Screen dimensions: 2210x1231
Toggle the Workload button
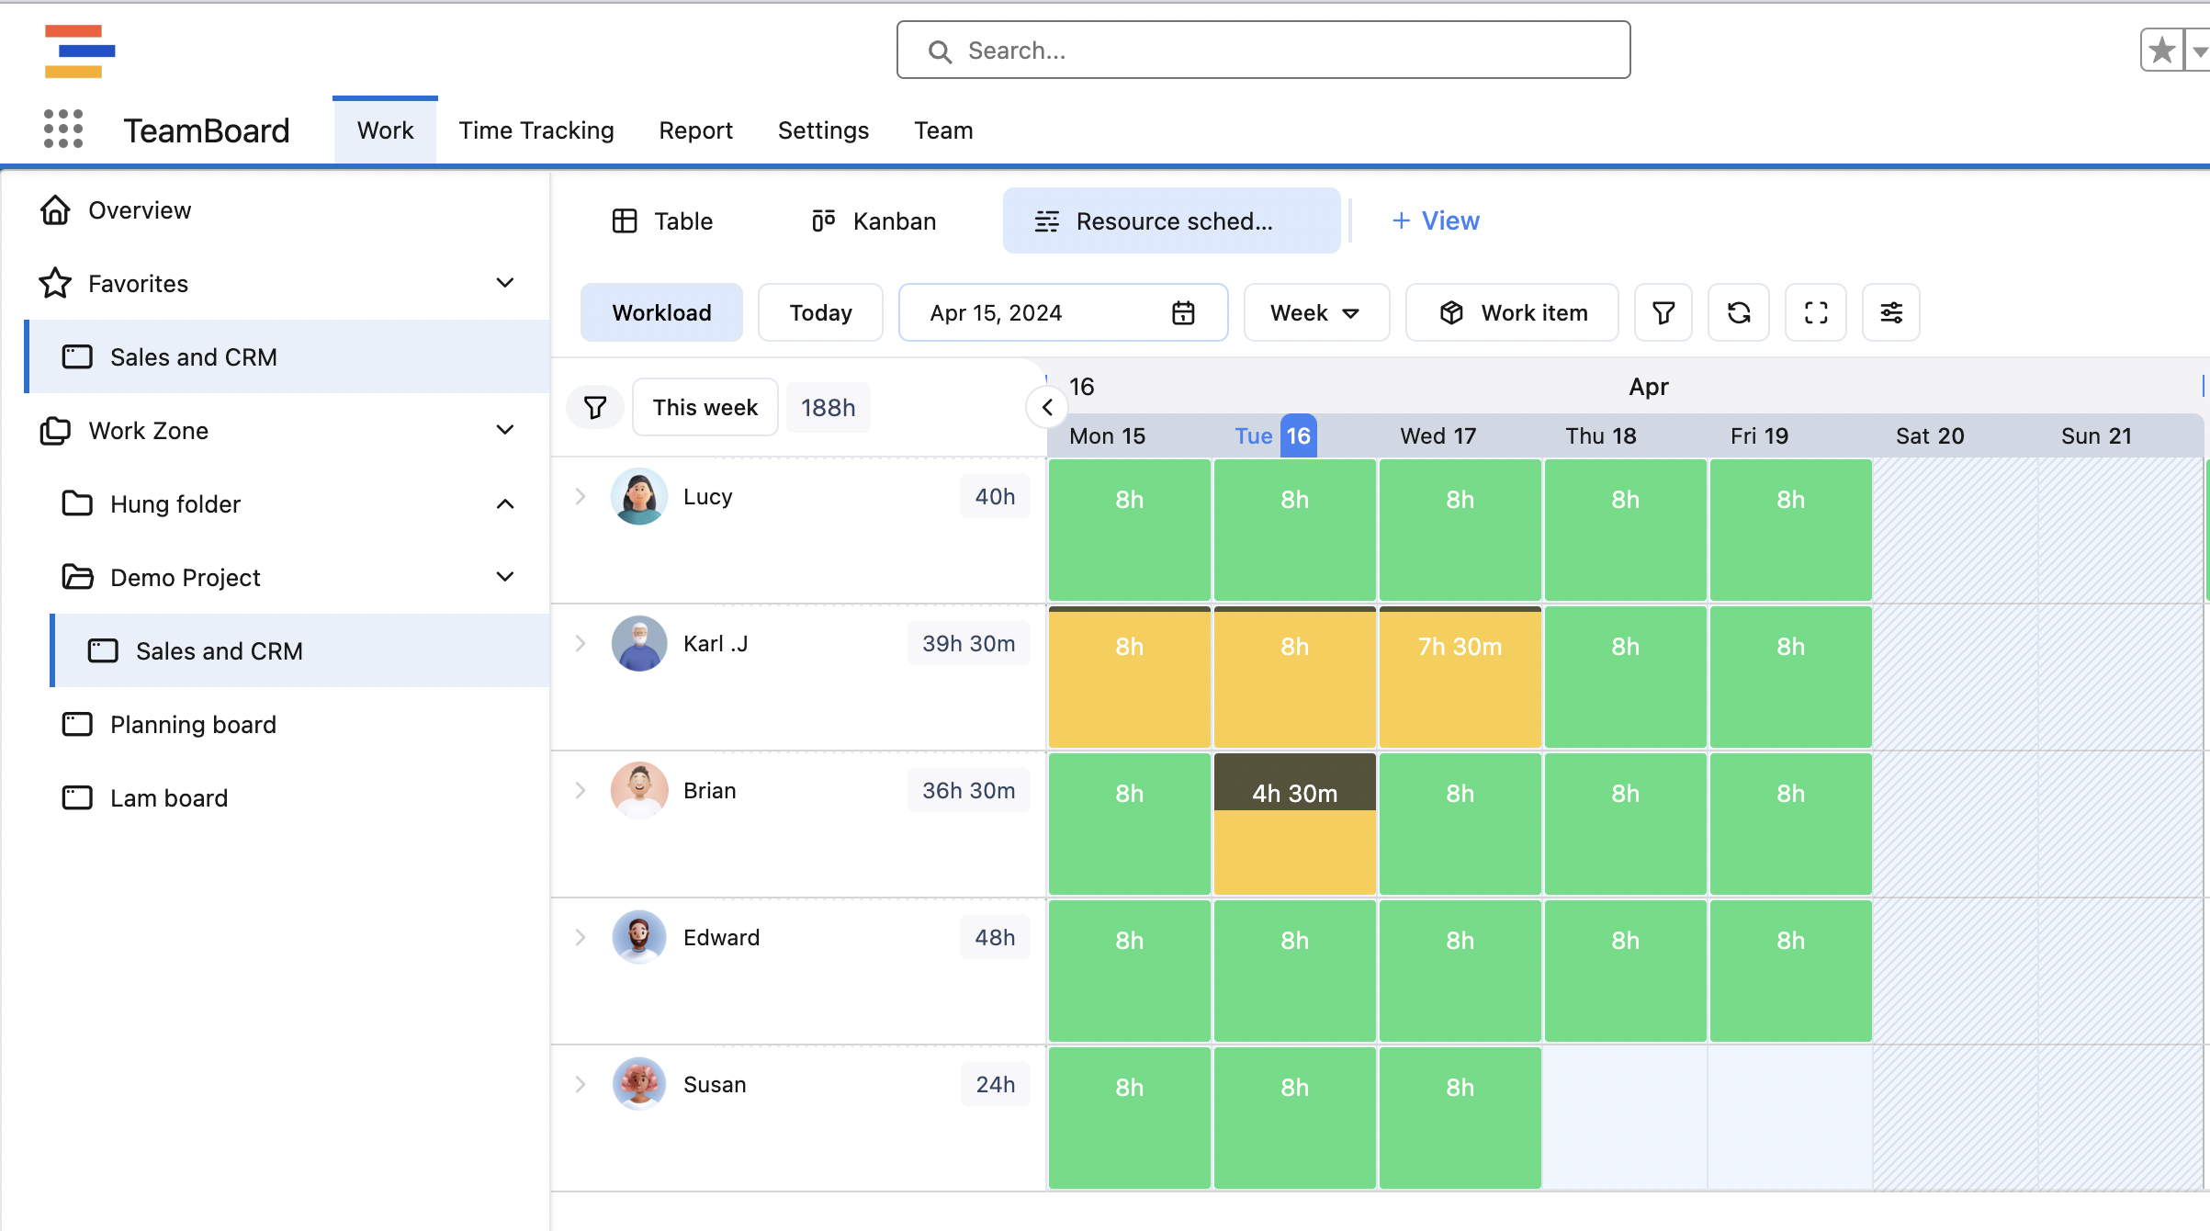click(x=661, y=313)
